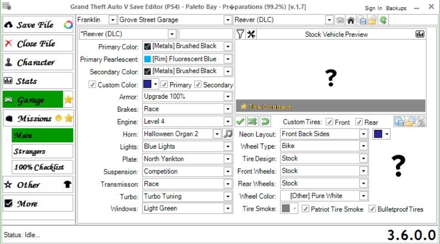The height and width of the screenshot is (244, 440).
Task: Click the crossed wrench tools icon
Action: click(251, 34)
